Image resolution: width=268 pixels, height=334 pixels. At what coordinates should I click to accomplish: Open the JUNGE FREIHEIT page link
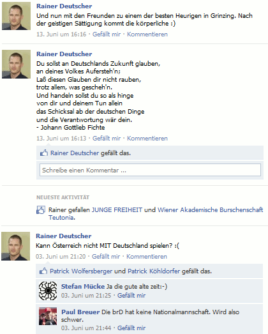[117, 210]
